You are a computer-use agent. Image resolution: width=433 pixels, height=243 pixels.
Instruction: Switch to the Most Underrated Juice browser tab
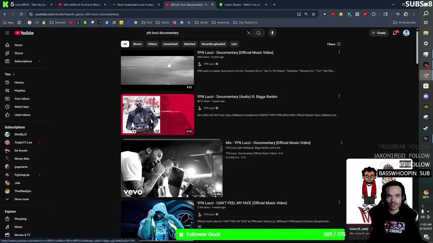135,5
